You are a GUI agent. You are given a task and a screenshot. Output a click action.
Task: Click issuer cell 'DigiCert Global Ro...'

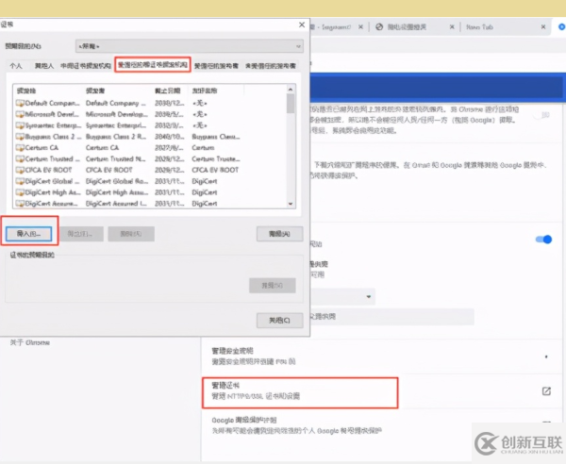pos(117,181)
